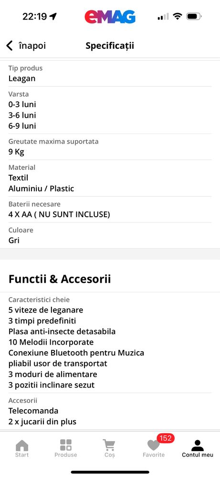Tap the Greutate maxima suportata 9 Kg row

(x=110, y=147)
